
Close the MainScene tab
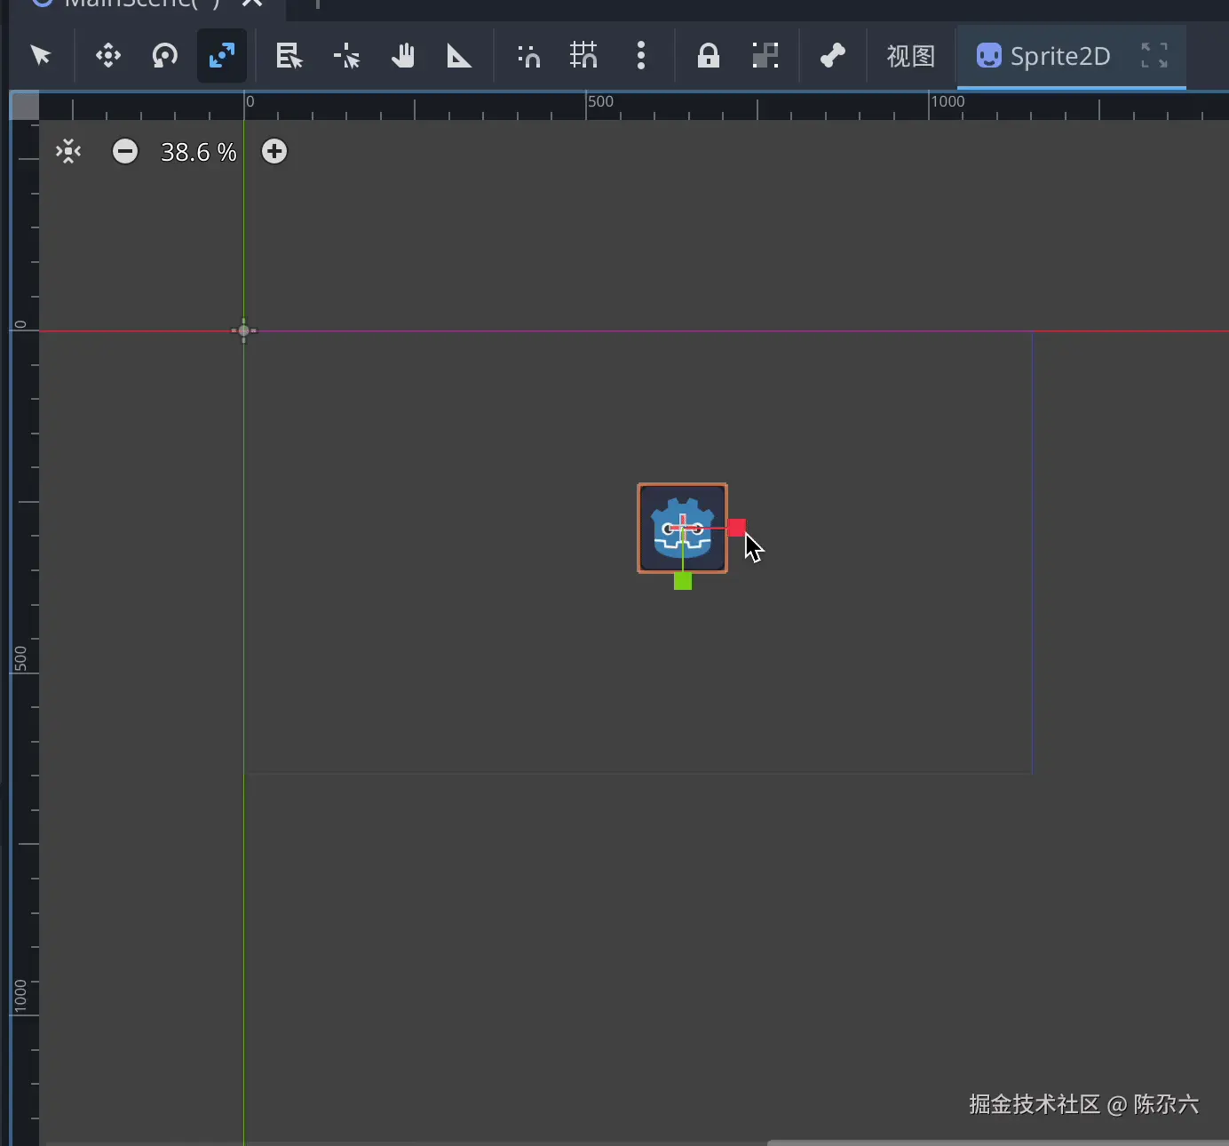[253, 4]
